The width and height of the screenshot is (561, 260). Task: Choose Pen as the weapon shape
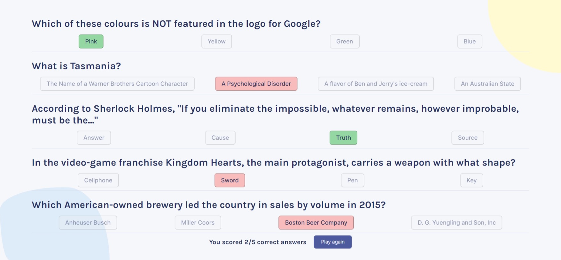click(x=353, y=180)
